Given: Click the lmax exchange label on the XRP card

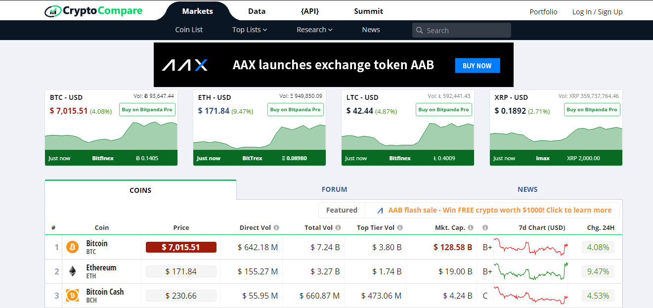Looking at the screenshot, I should pos(543,158).
